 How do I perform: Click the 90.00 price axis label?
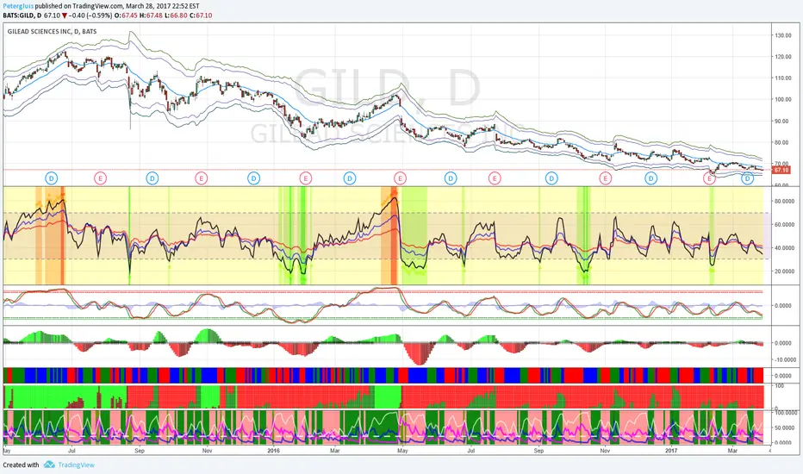(783, 121)
